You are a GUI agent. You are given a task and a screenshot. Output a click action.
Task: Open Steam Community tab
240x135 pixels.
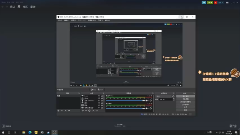(25, 7)
